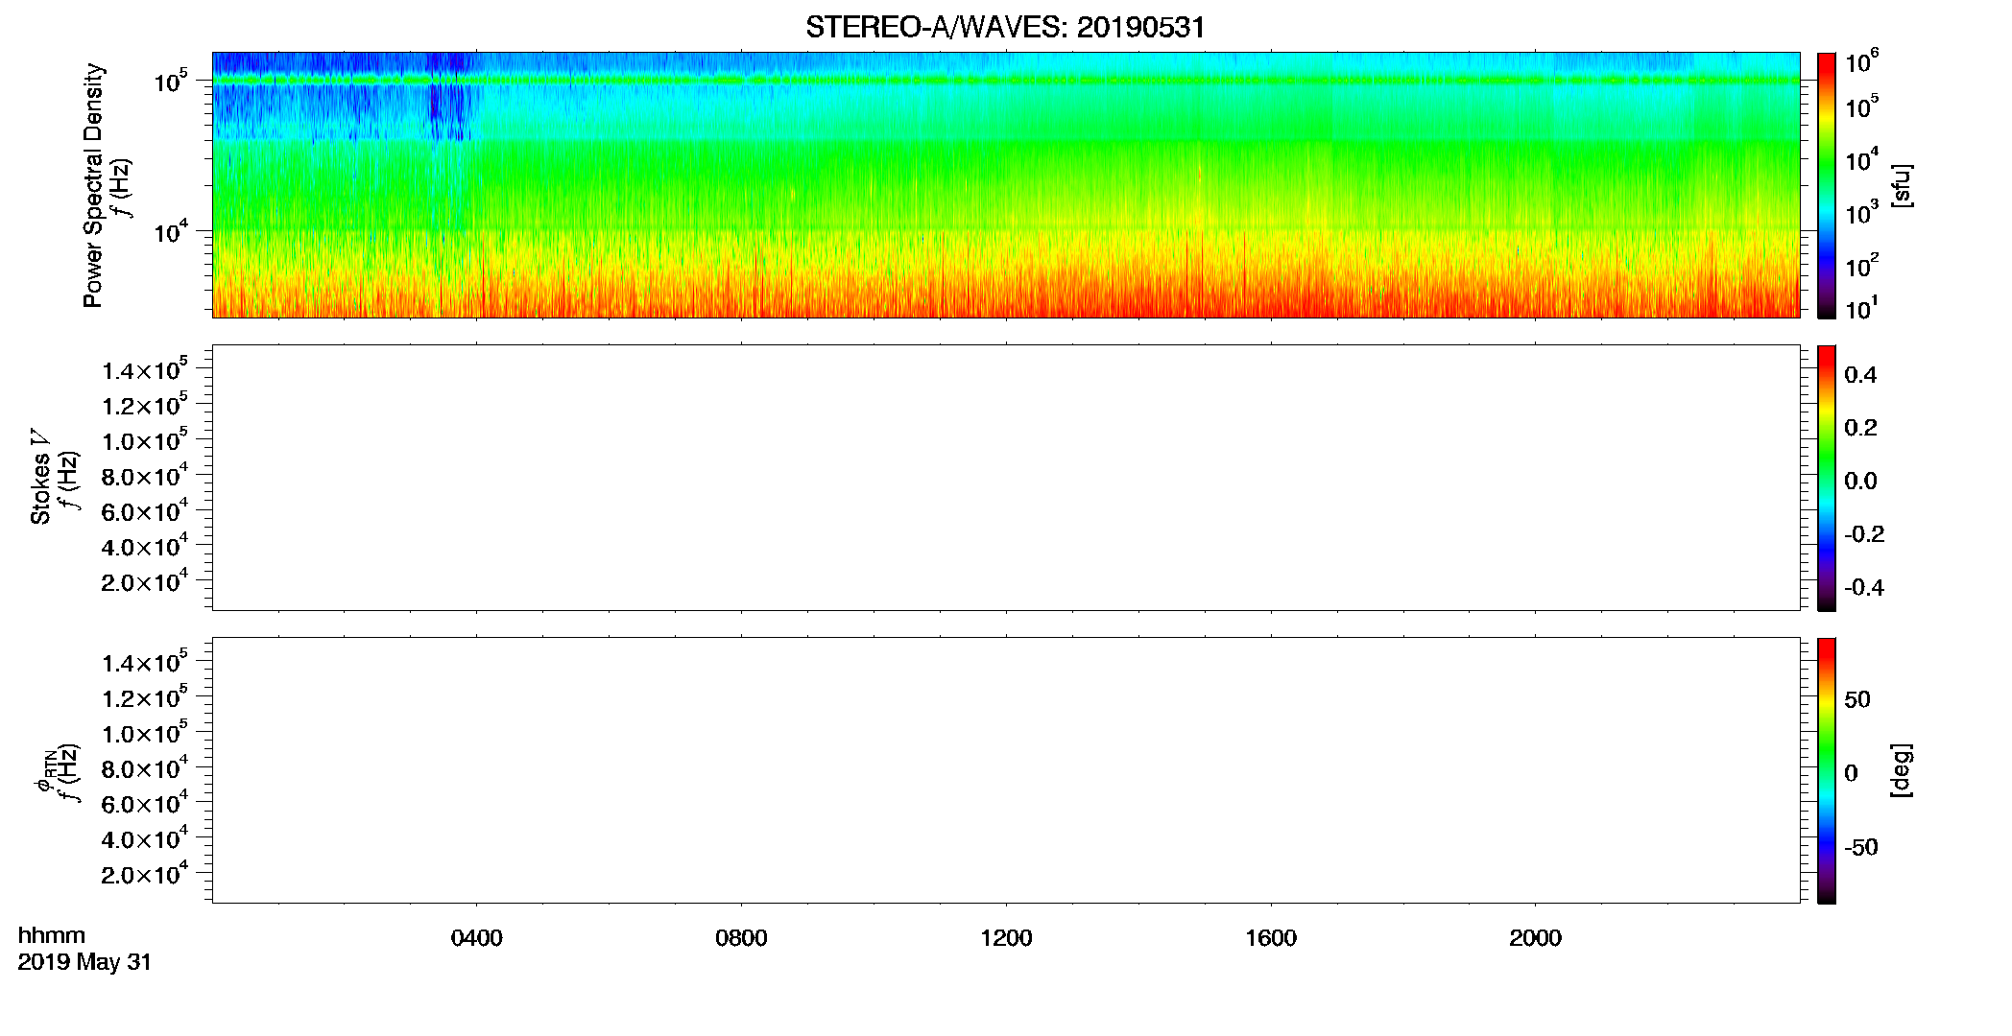
Task: Select the φ RTN axis label
Action: (46, 771)
